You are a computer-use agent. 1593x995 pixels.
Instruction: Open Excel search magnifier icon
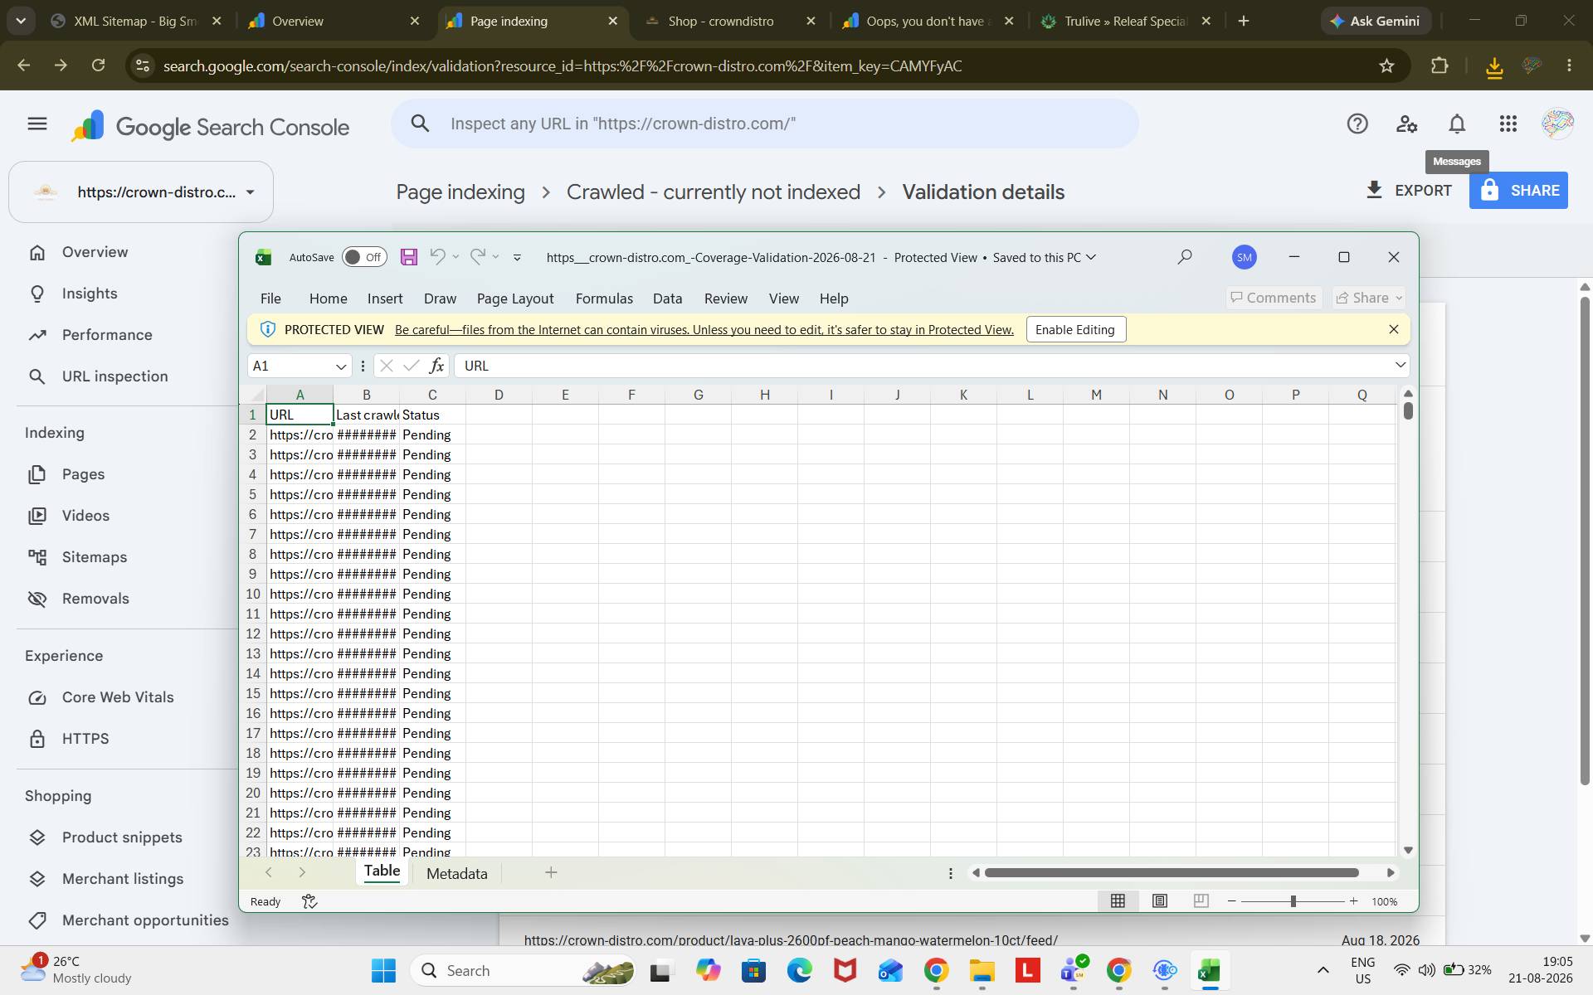click(x=1185, y=257)
